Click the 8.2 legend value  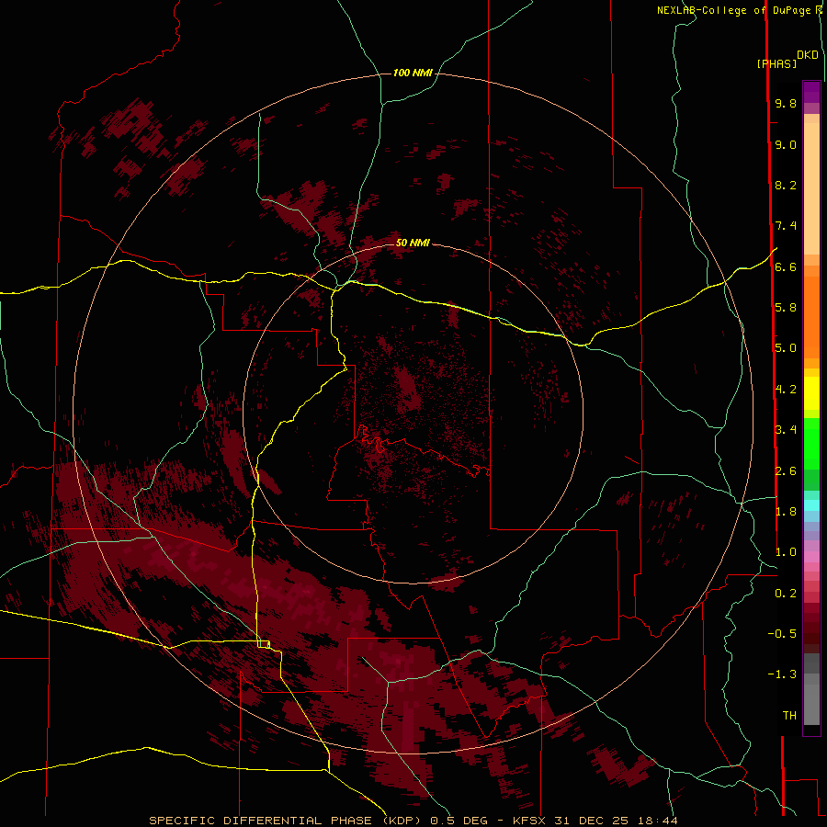click(786, 185)
